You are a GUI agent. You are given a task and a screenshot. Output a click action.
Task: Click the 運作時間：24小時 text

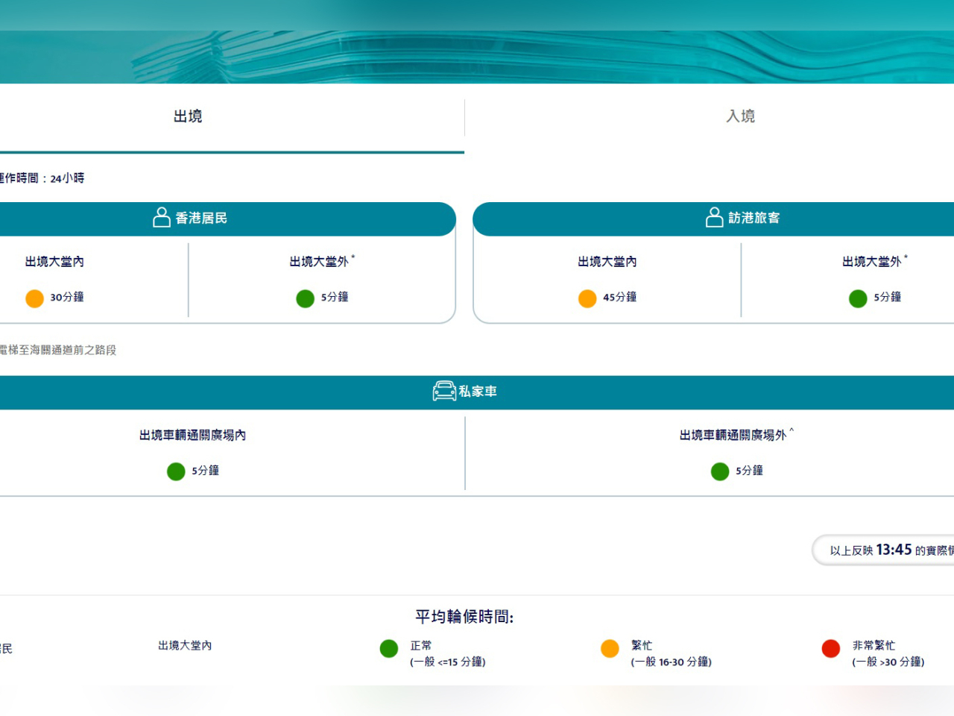[x=42, y=178]
